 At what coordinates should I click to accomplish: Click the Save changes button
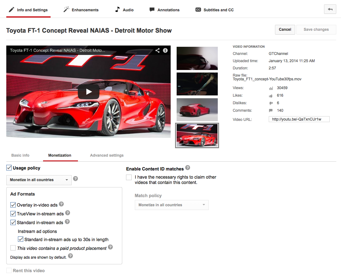(316, 30)
